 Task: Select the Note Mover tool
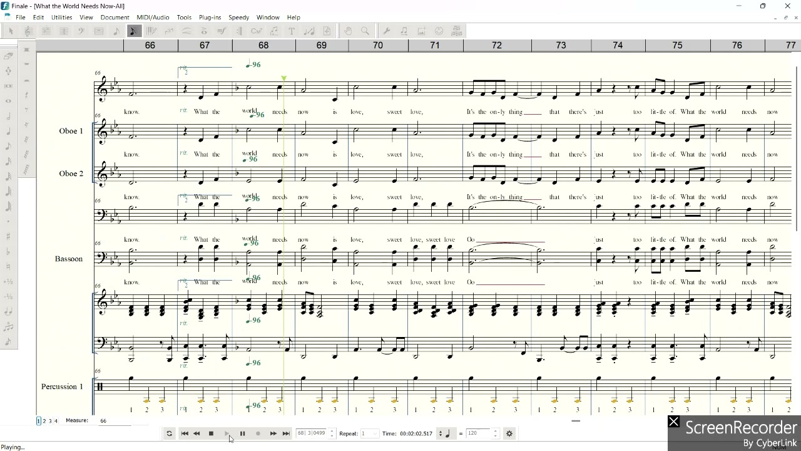click(x=404, y=31)
